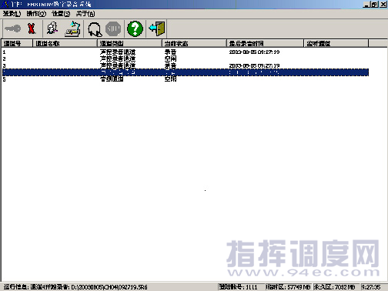
Task: Click channel 3 status 录音
Action: pyautogui.click(x=170, y=65)
